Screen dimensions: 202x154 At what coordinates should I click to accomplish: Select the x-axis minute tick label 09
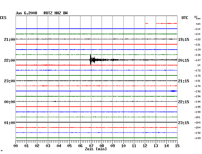(x=112, y=146)
